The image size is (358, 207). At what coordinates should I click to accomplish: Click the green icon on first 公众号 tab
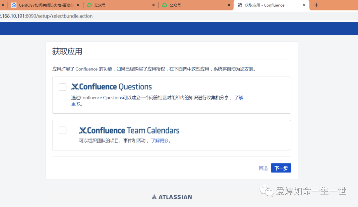[89, 5]
